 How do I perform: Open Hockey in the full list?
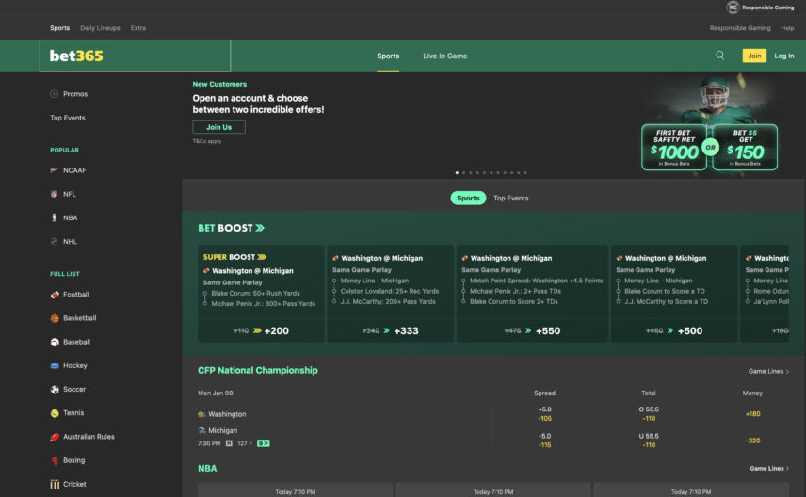[69, 365]
